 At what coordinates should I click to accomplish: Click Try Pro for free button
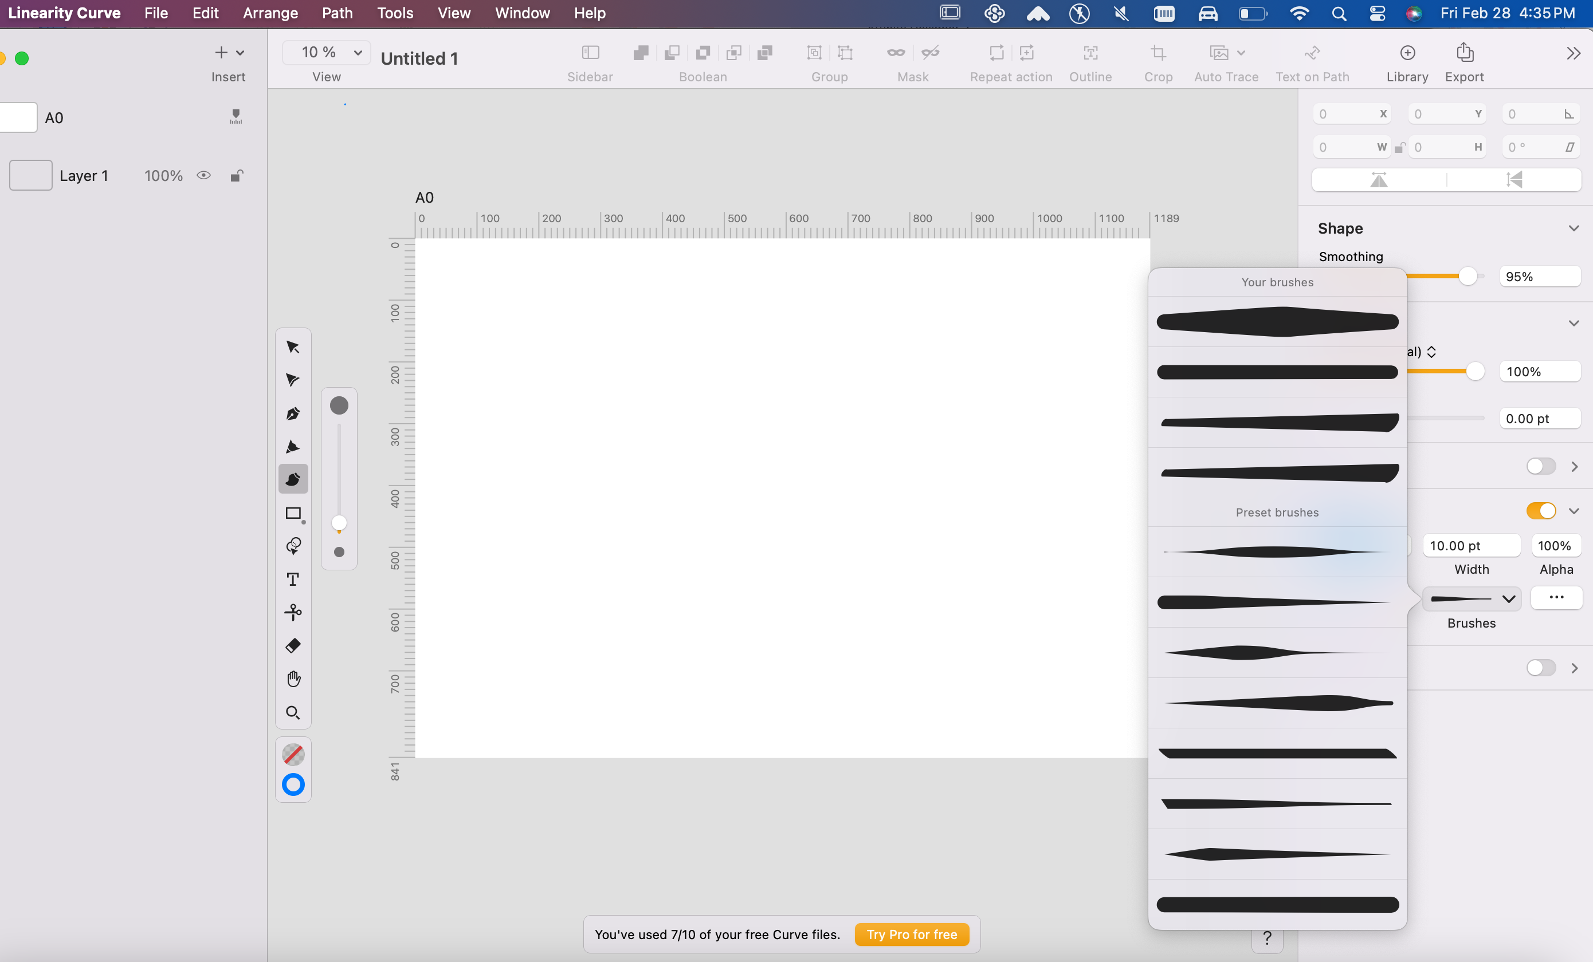912,934
